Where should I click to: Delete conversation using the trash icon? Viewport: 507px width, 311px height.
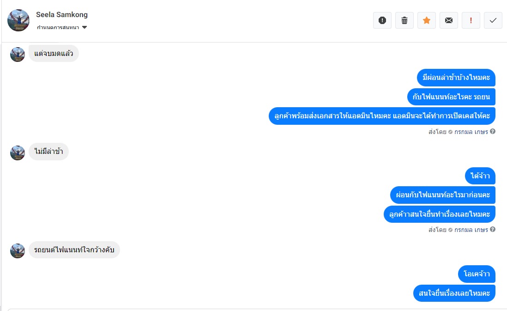404,20
